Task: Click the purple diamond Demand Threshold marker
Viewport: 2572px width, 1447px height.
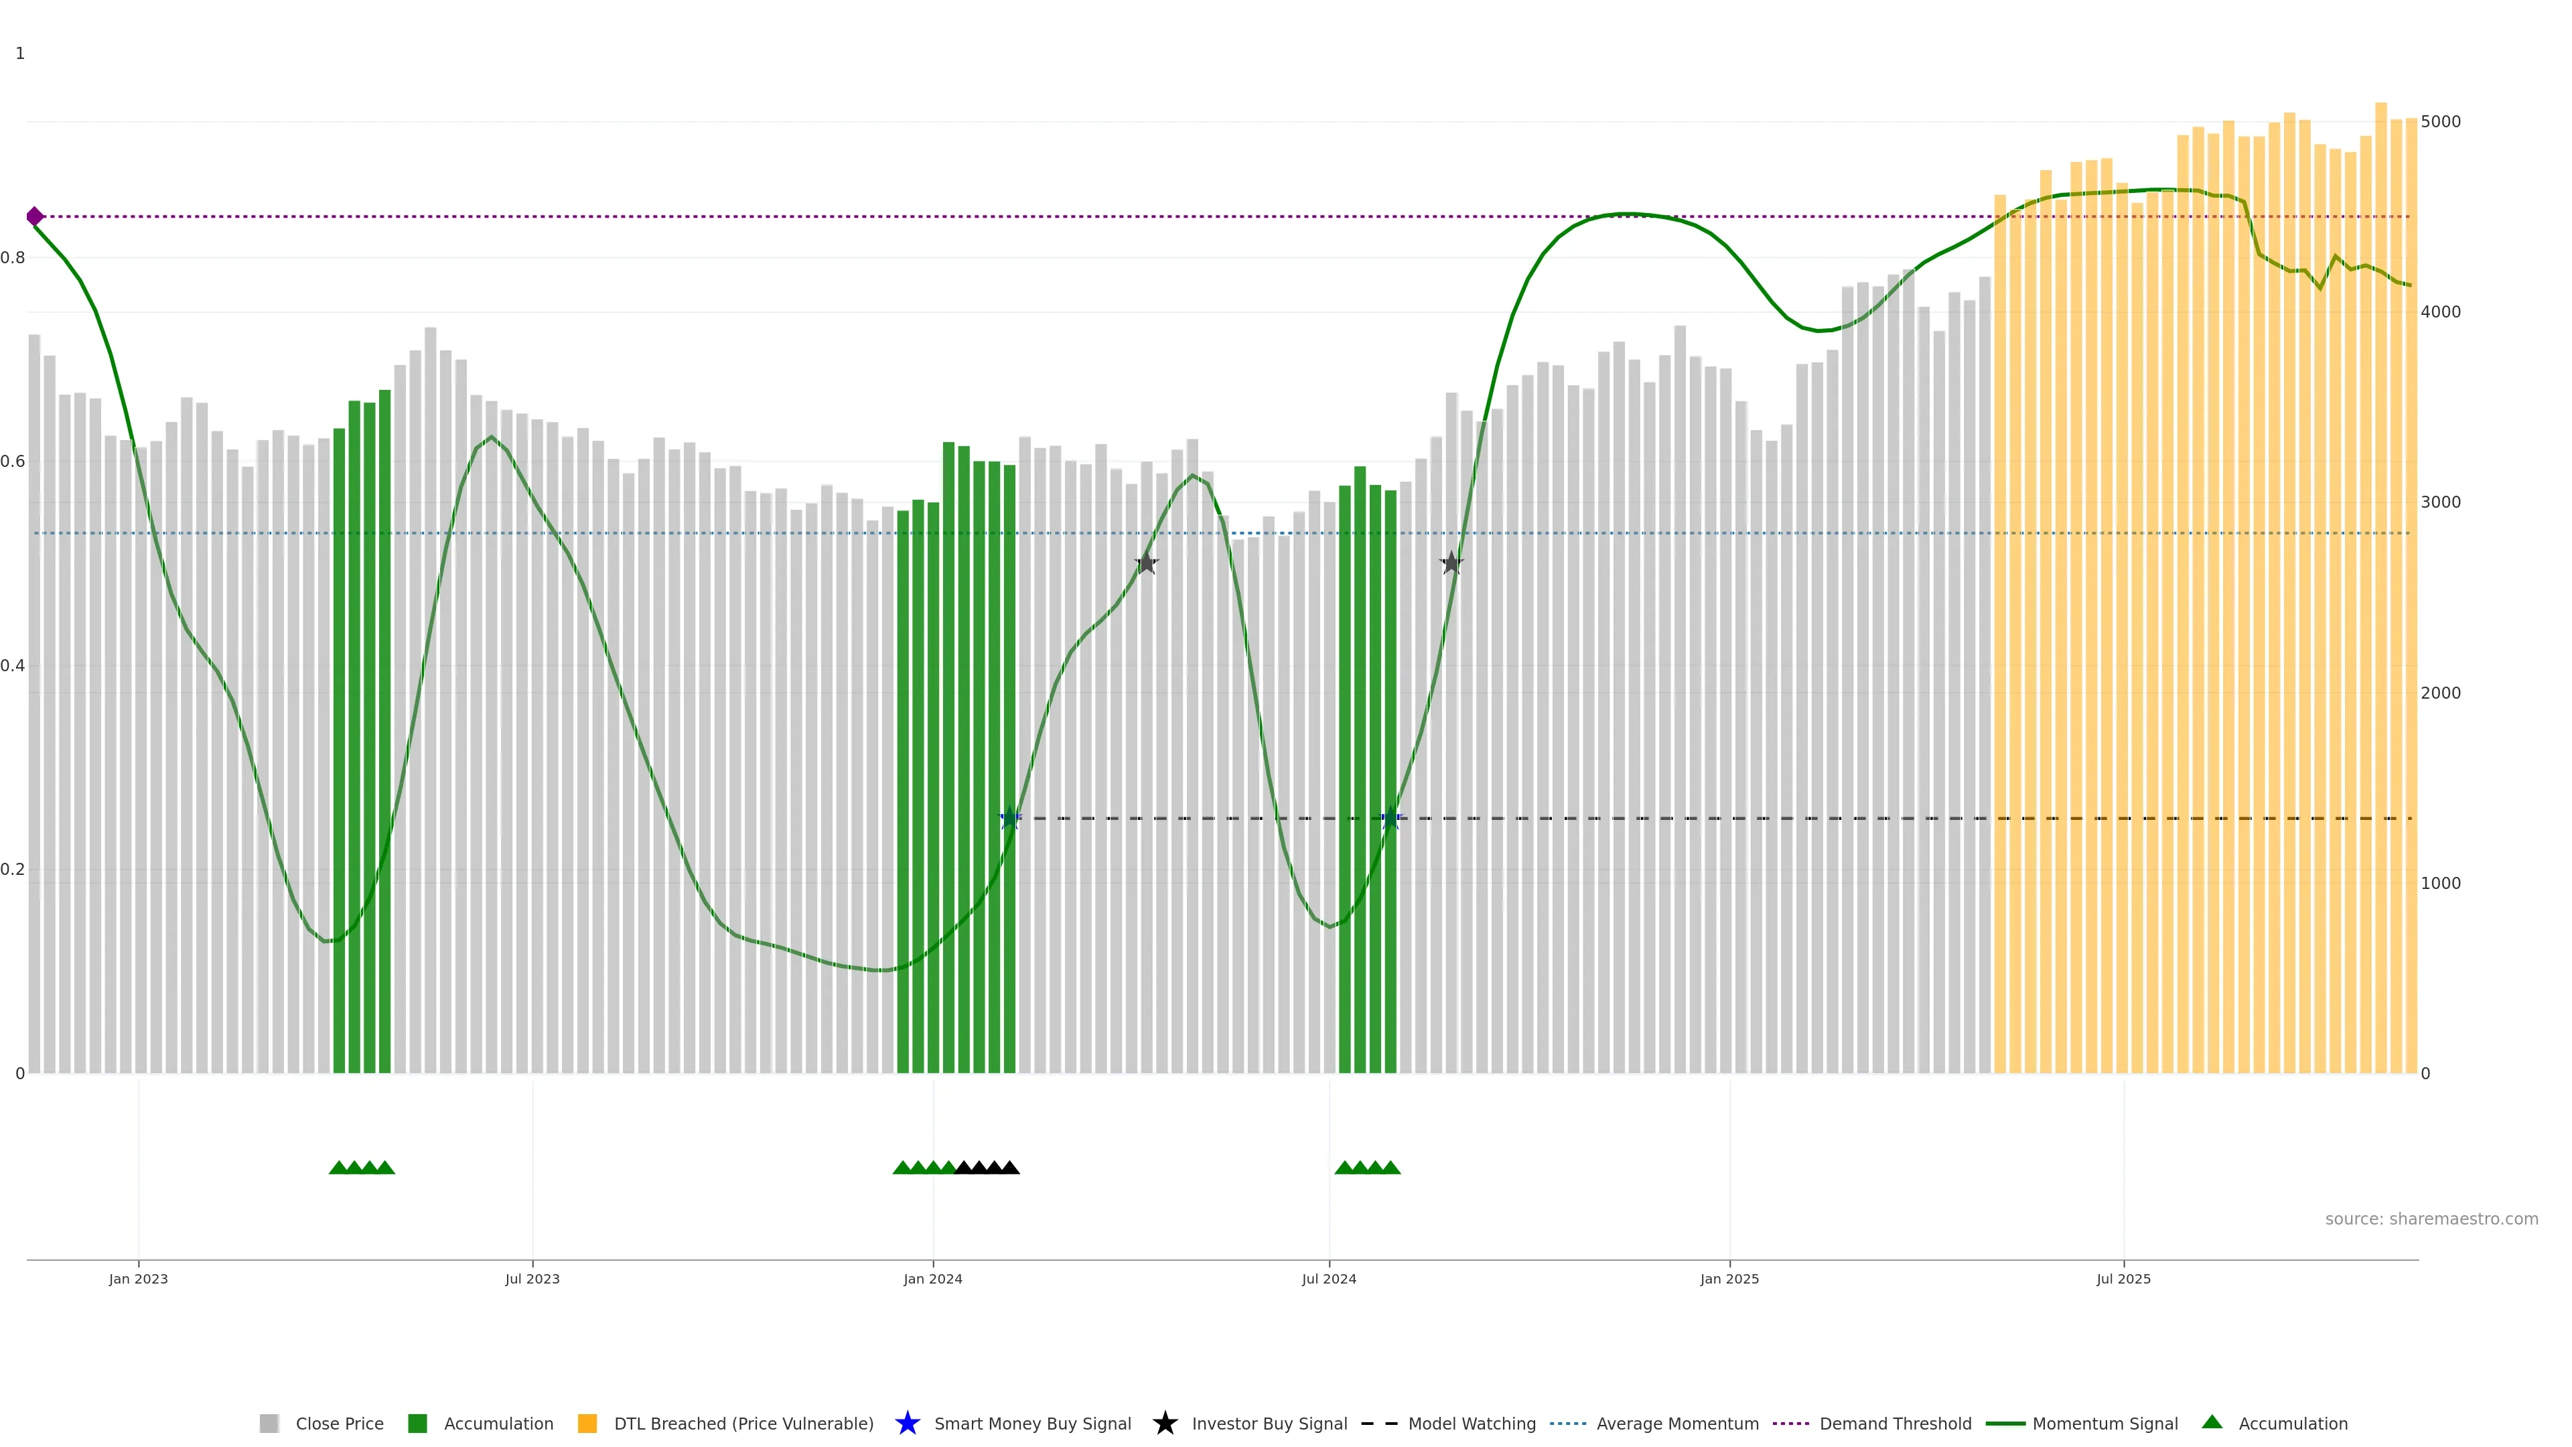Action: tap(35, 216)
